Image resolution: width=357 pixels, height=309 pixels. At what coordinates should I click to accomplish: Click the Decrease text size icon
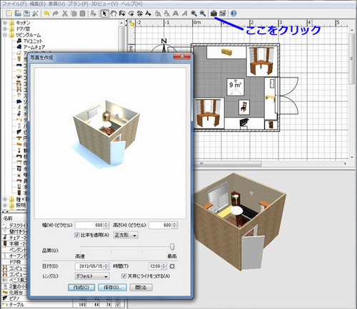(167, 14)
